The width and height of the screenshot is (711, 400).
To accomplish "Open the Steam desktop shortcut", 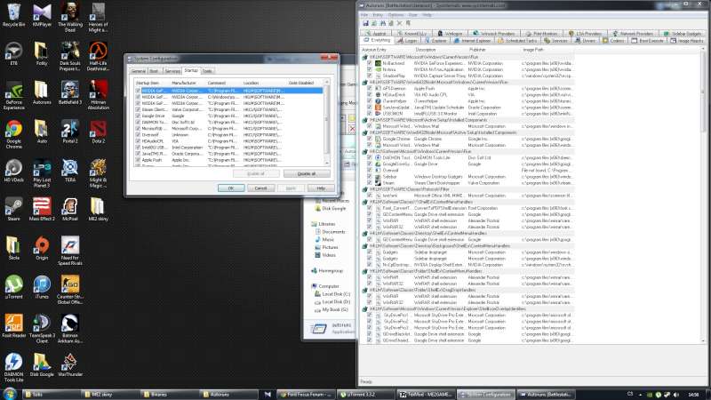I will coord(13,201).
